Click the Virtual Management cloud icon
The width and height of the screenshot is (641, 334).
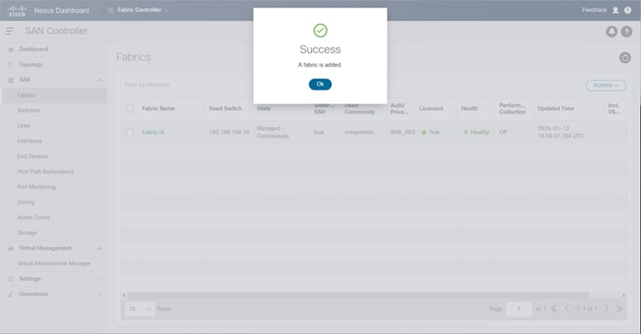(11, 249)
